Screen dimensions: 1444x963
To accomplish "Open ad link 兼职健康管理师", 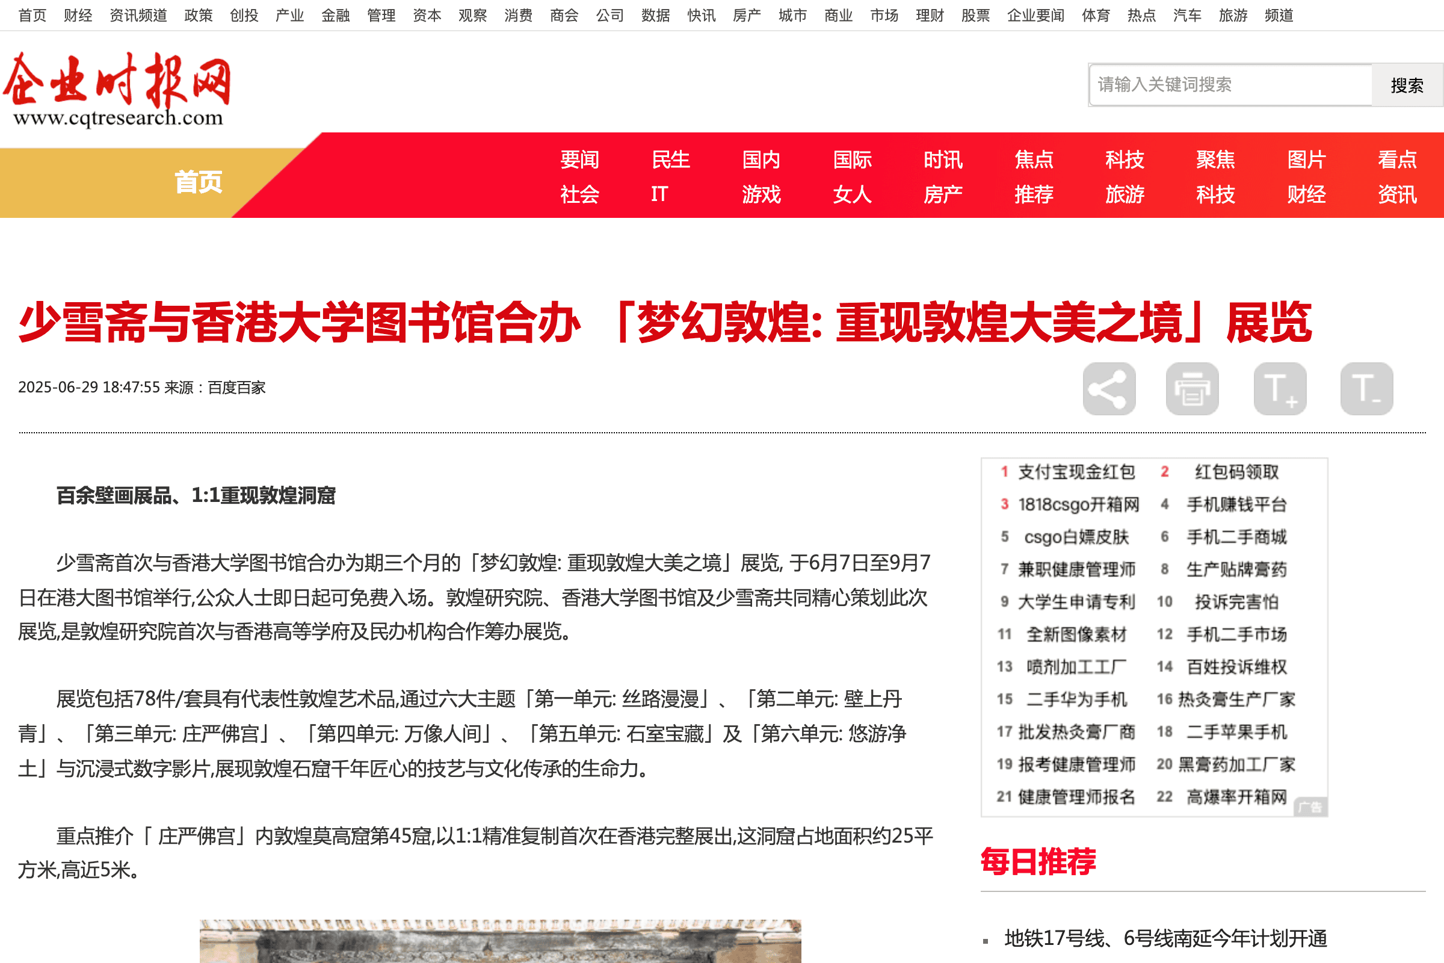I will click(1076, 569).
